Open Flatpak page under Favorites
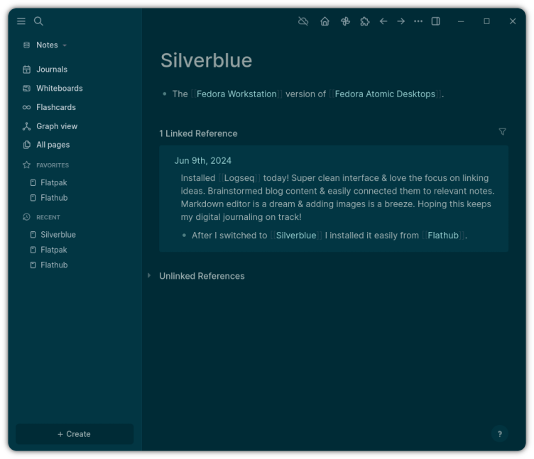 pos(53,182)
